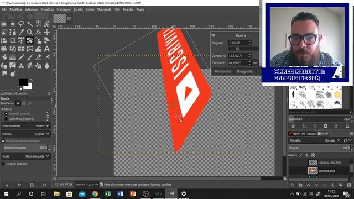Select the Crop tool
Screen dimensions: 354x199
(x=13, y=40)
